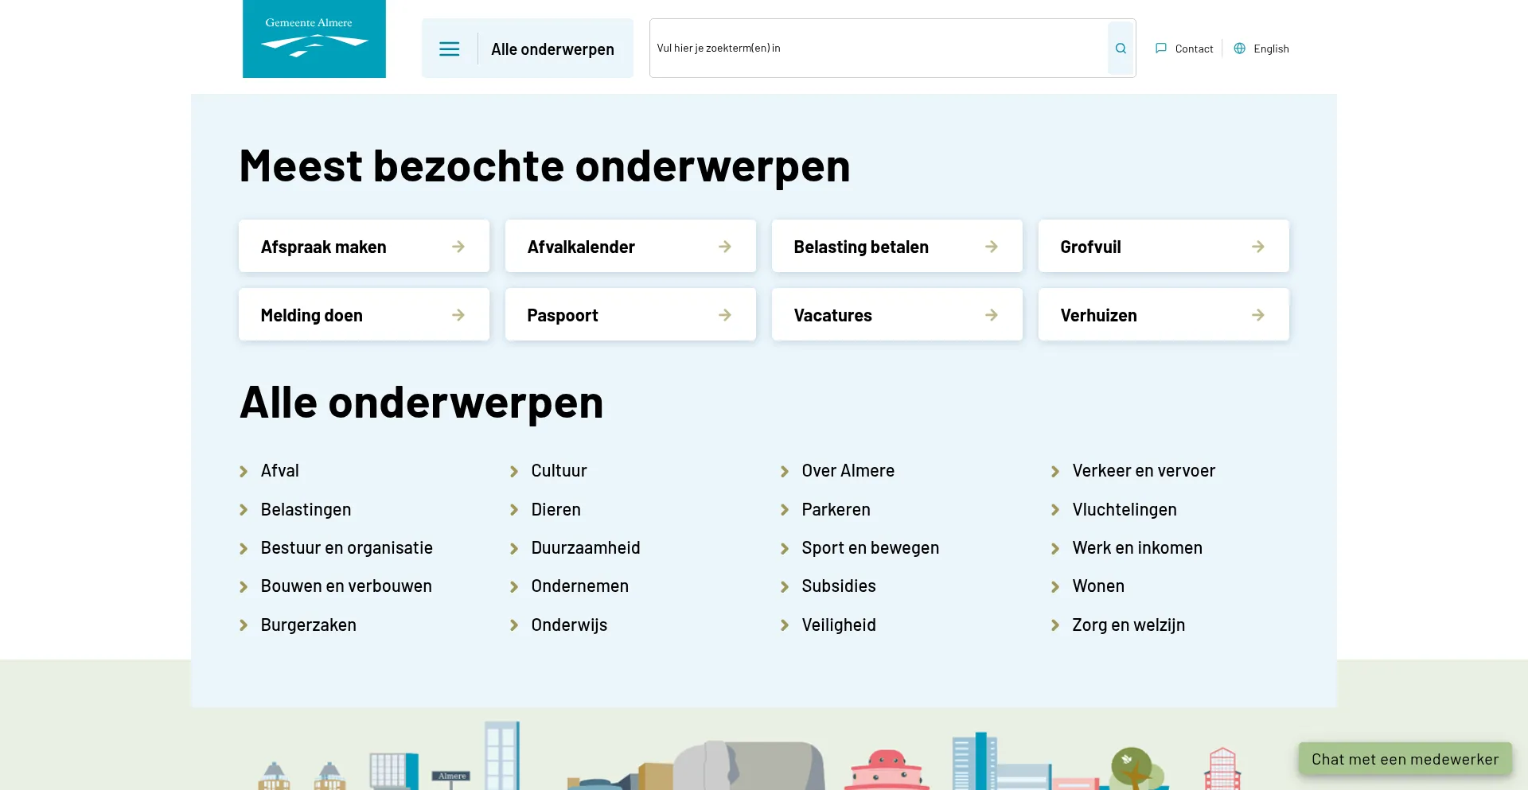Focus the search term input field
This screenshot has height=790, width=1528.
tap(877, 49)
